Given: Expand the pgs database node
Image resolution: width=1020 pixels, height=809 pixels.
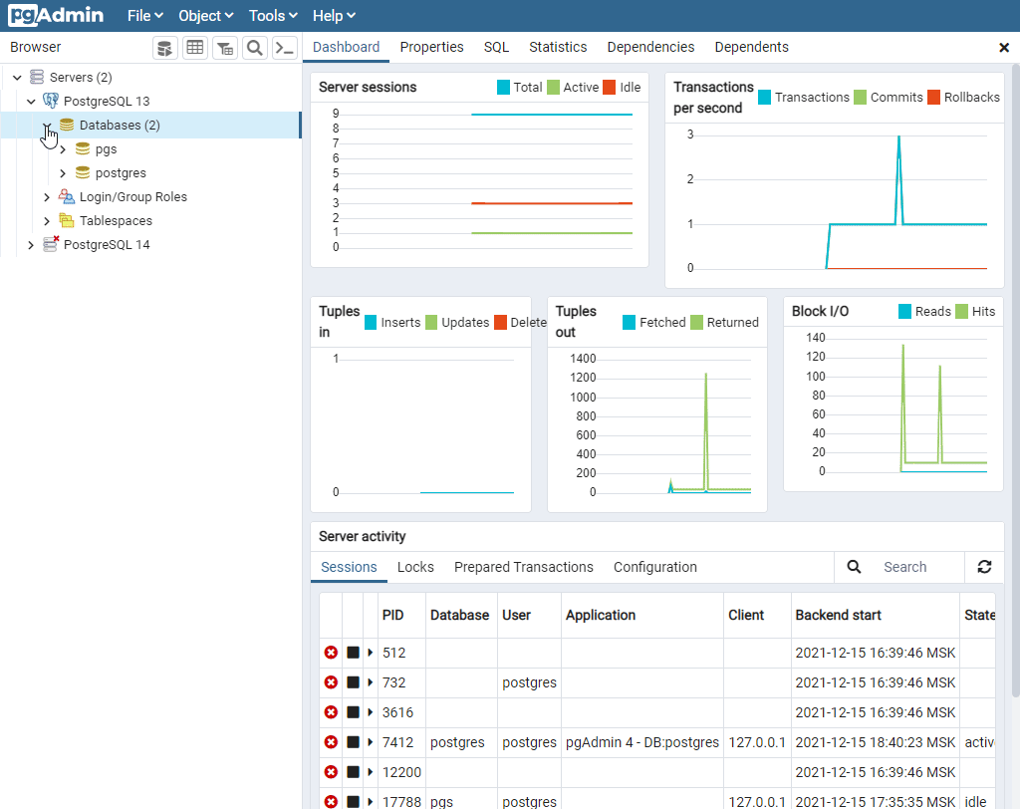Looking at the screenshot, I should click(63, 149).
